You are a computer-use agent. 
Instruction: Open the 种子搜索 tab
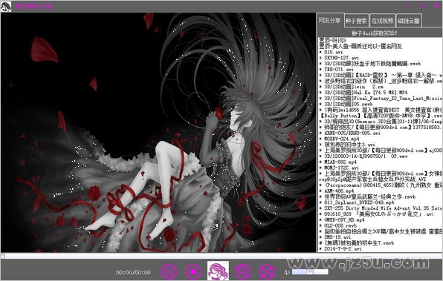pos(356,21)
